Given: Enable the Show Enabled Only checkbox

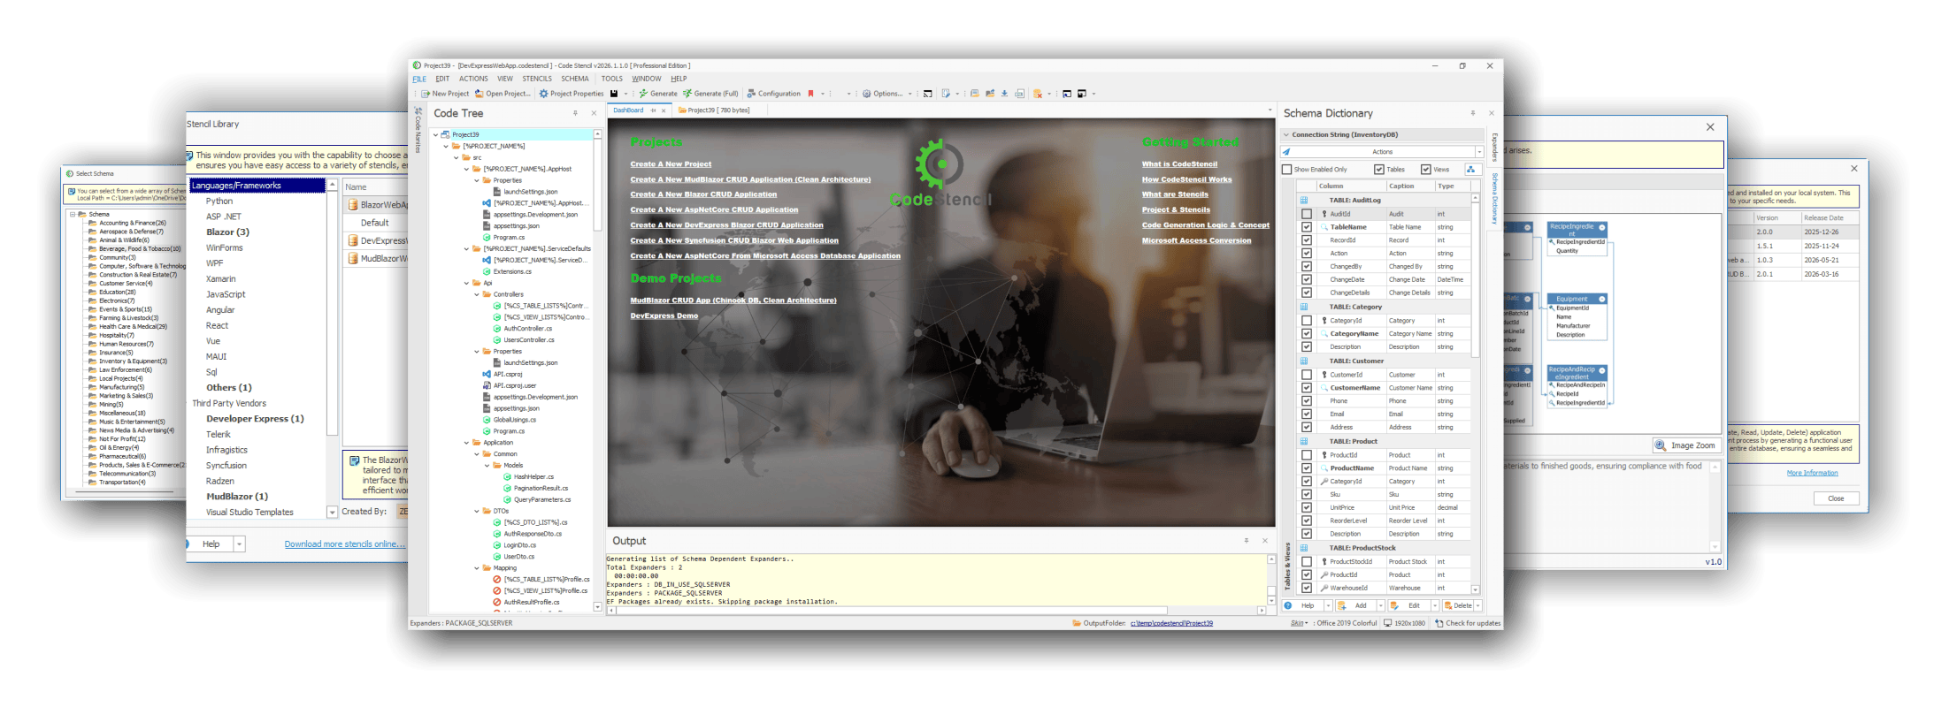Looking at the screenshot, I should point(1287,170).
